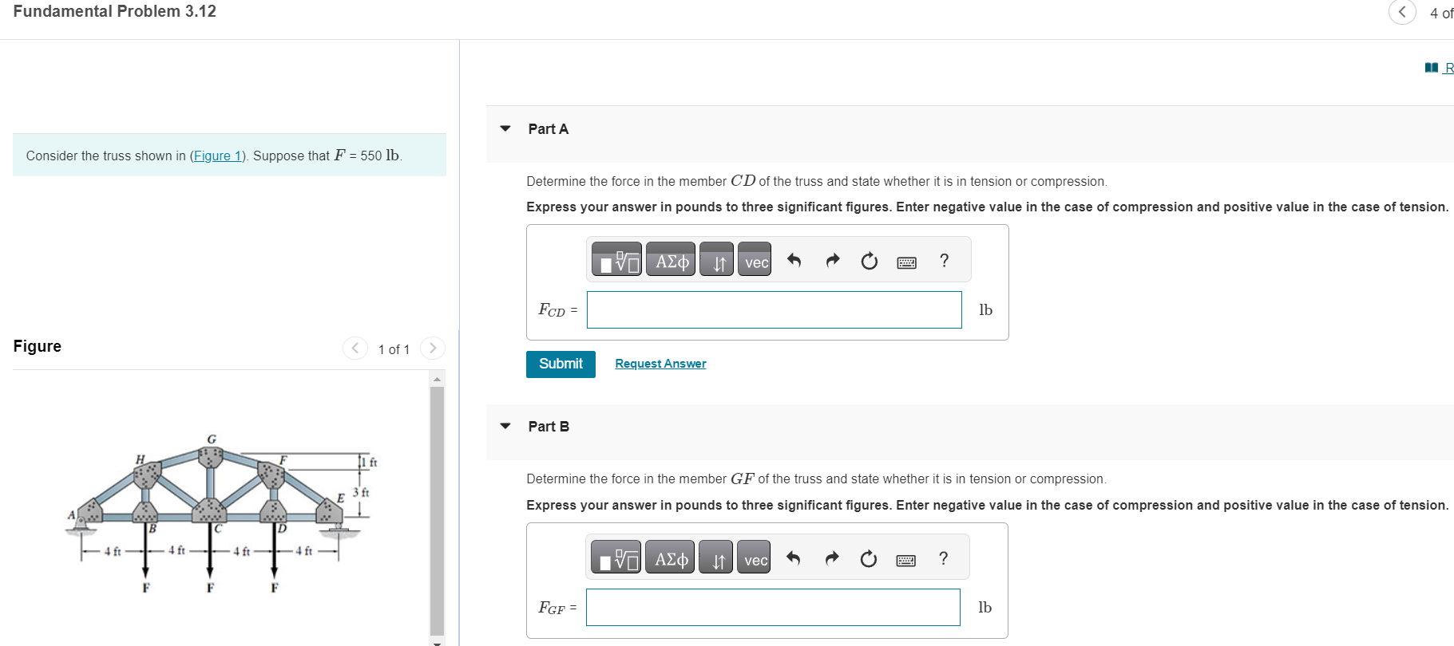This screenshot has width=1454, height=646.
Task: Reset Part B answer field
Action: coord(869,558)
